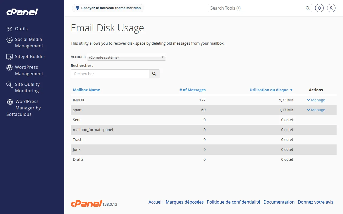Click the INBOX mailbox name
The image size is (343, 214).
pyautogui.click(x=79, y=100)
